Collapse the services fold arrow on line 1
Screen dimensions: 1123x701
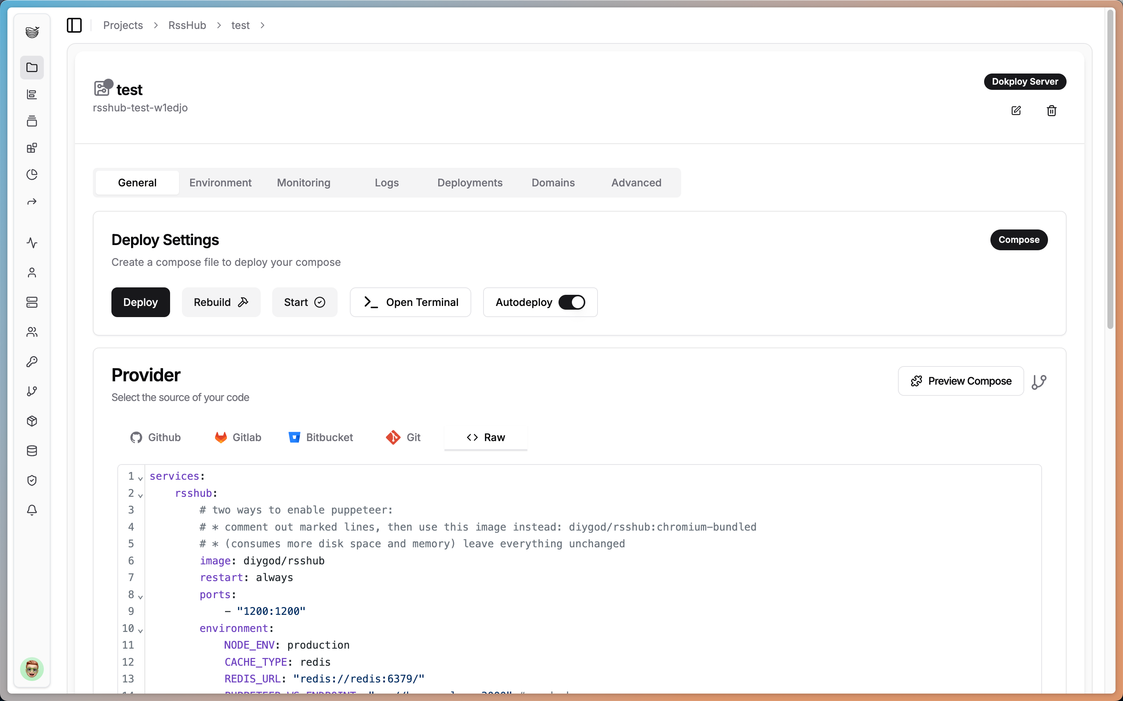coord(140,478)
